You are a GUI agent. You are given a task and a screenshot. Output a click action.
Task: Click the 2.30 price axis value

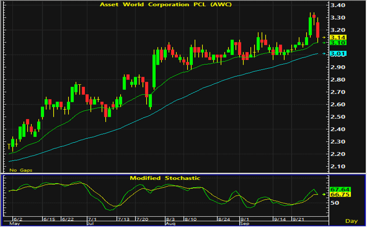[338, 142]
